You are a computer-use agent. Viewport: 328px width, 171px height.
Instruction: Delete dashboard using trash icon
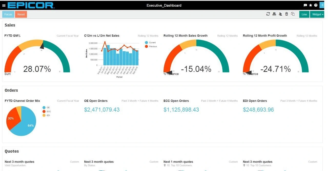click(x=286, y=14)
